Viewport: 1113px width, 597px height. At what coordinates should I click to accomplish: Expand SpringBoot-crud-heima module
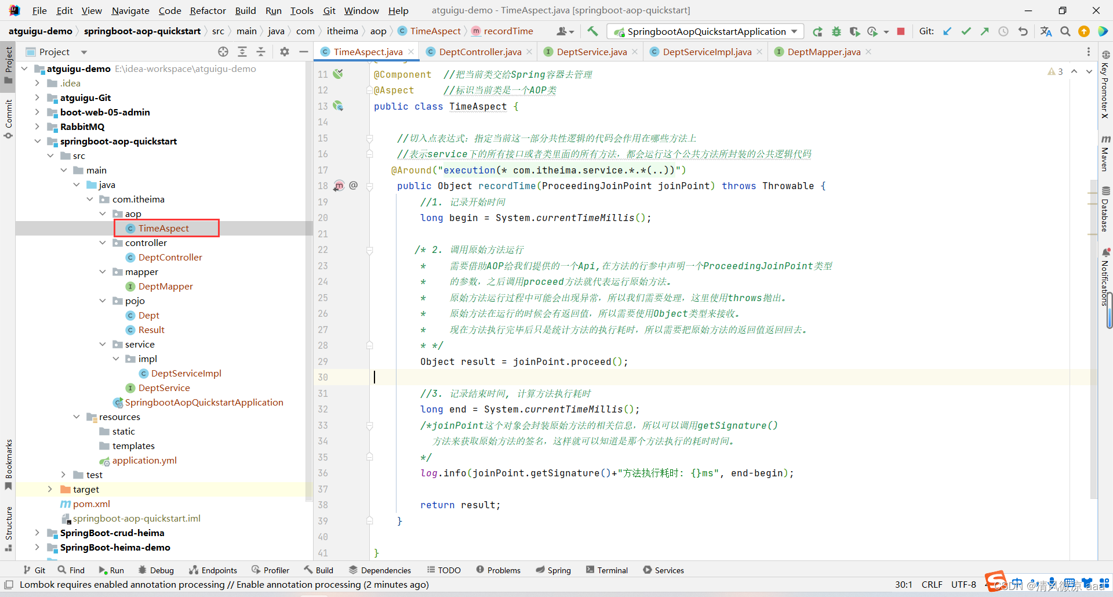(x=38, y=533)
